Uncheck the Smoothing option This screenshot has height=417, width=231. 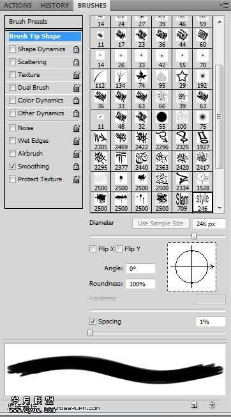click(x=12, y=167)
